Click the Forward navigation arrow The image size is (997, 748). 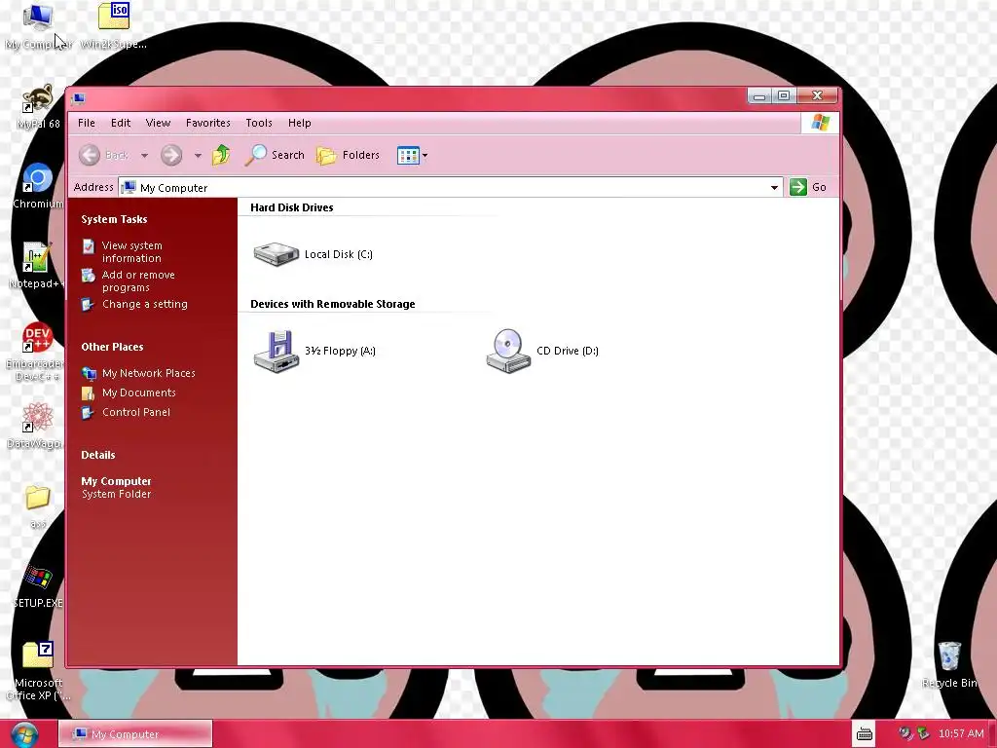pyautogui.click(x=171, y=155)
